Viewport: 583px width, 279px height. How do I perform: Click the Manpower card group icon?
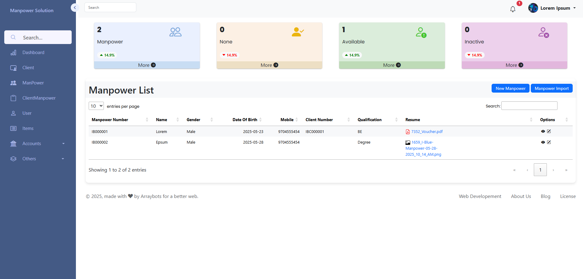(175, 32)
